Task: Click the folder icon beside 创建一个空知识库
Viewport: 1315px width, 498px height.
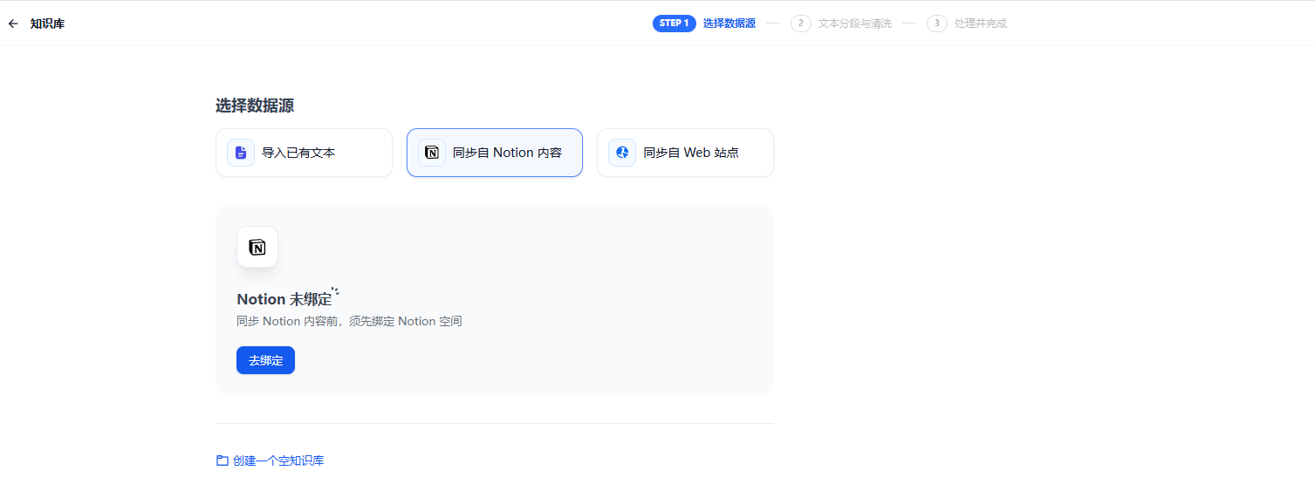Action: pos(223,460)
